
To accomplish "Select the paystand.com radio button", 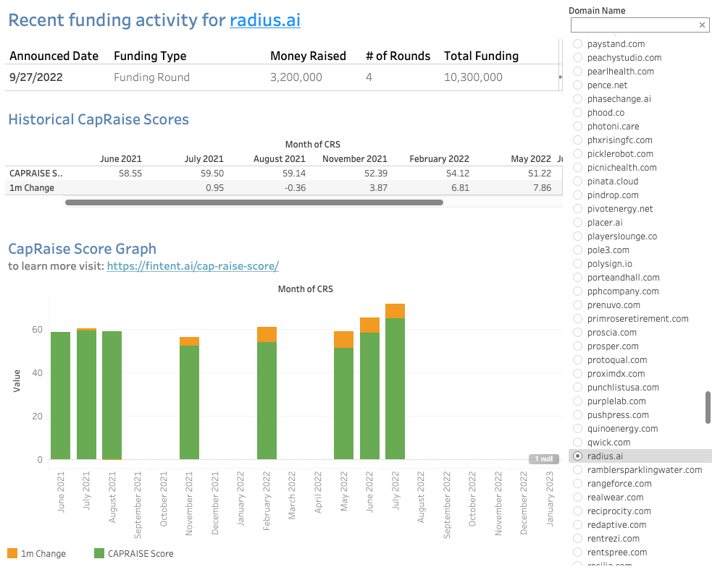I will coord(577,43).
